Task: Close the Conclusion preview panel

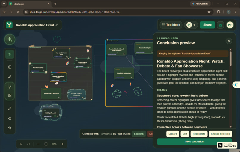Action: click(229, 41)
